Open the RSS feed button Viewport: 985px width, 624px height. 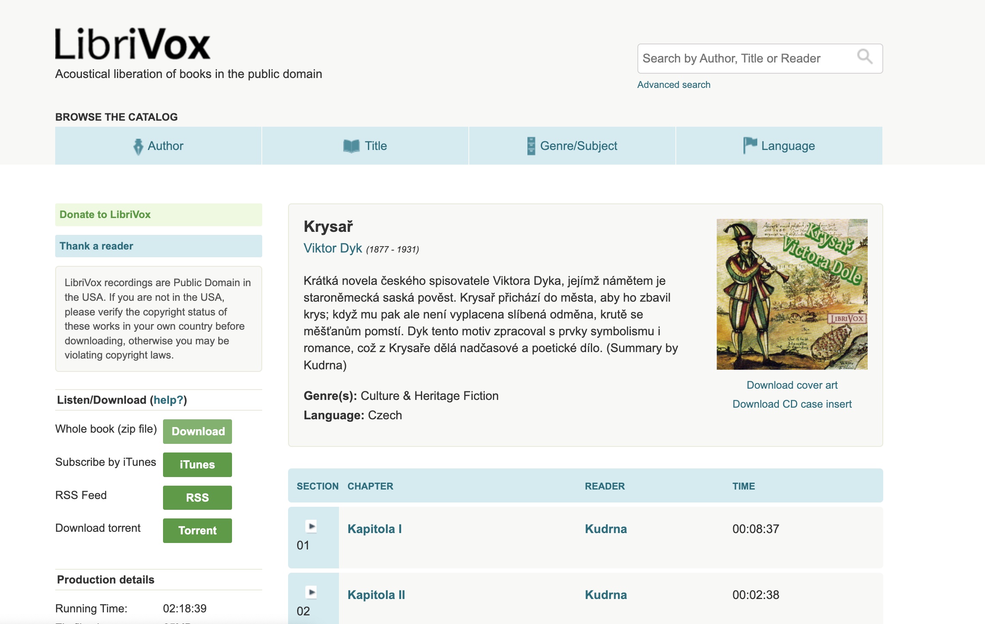(198, 498)
